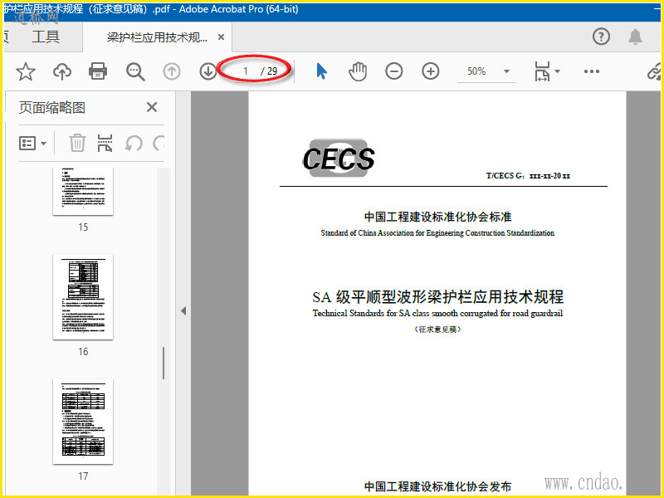Viewport: 664px width, 498px height.
Task: Open the find text magnifier tool
Action: [135, 71]
